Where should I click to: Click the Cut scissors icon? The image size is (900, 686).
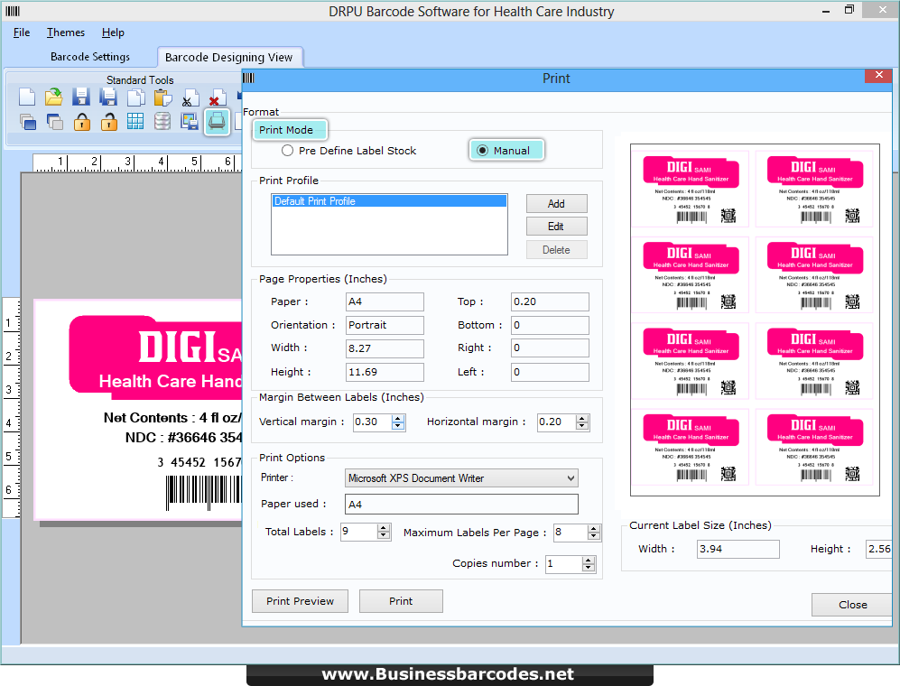[x=190, y=97]
